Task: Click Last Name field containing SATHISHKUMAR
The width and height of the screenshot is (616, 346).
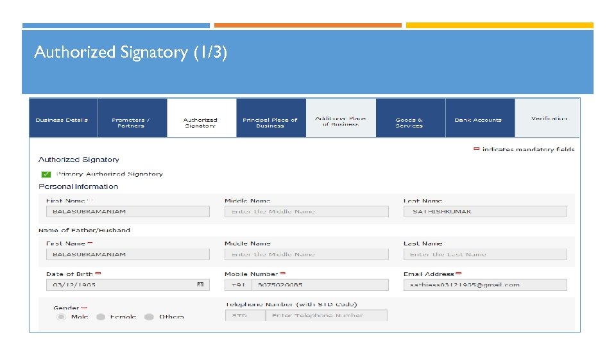Action: click(485, 211)
